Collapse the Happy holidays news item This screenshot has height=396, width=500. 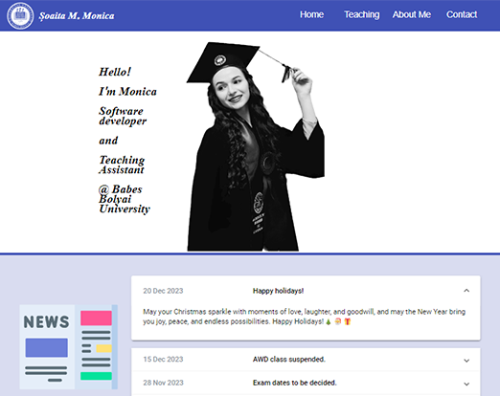point(466,291)
